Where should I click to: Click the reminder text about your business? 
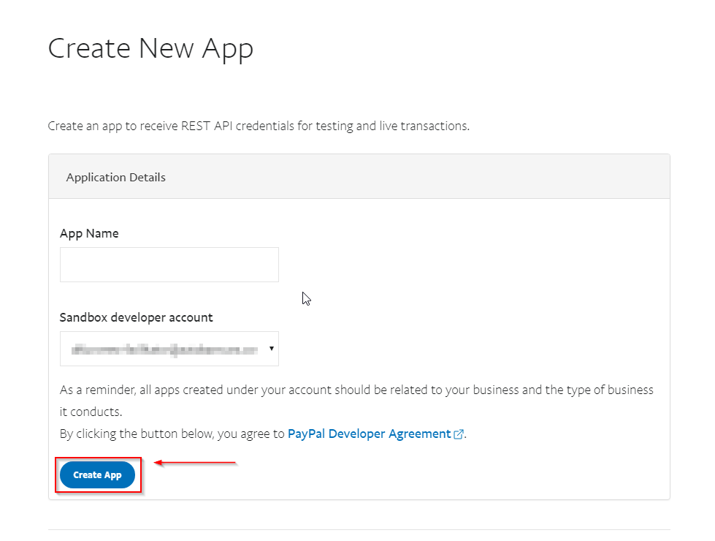pos(356,390)
